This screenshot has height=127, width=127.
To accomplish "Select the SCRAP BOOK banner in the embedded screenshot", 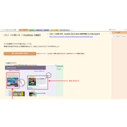I will (x=25, y=68).
